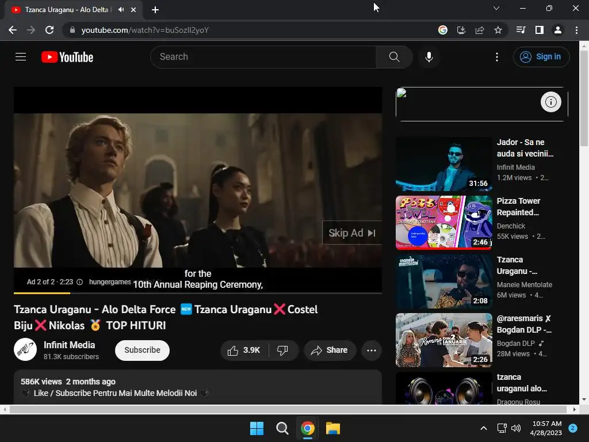Screen dimensions: 589x442
Task: Open Pizza Tower Repainted video thumbnail
Action: pos(443,223)
